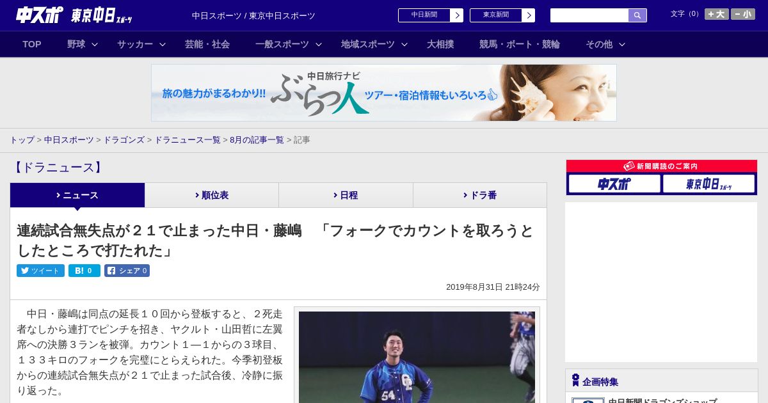Select the ドラ番 tab

pyautogui.click(x=480, y=195)
